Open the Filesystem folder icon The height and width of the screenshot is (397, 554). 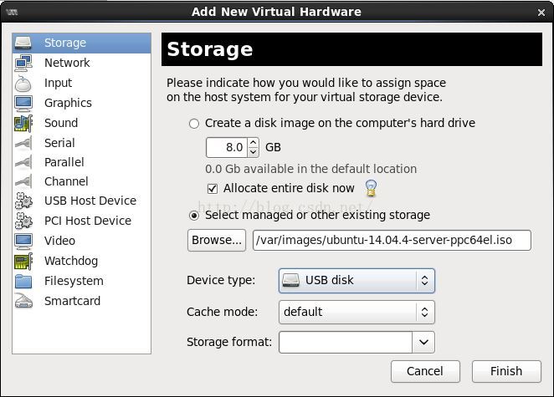coord(23,282)
